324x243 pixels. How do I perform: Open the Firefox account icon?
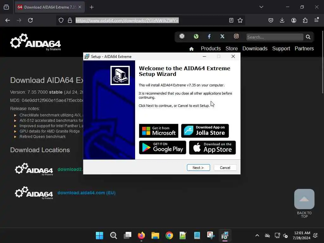coord(294,20)
